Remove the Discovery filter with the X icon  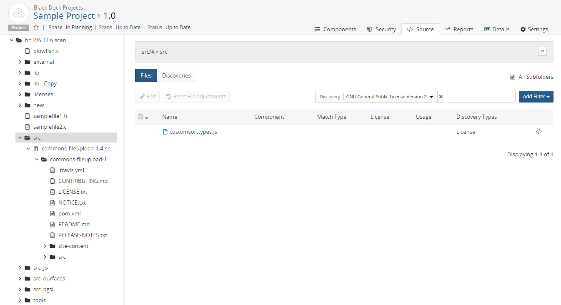[441, 97]
